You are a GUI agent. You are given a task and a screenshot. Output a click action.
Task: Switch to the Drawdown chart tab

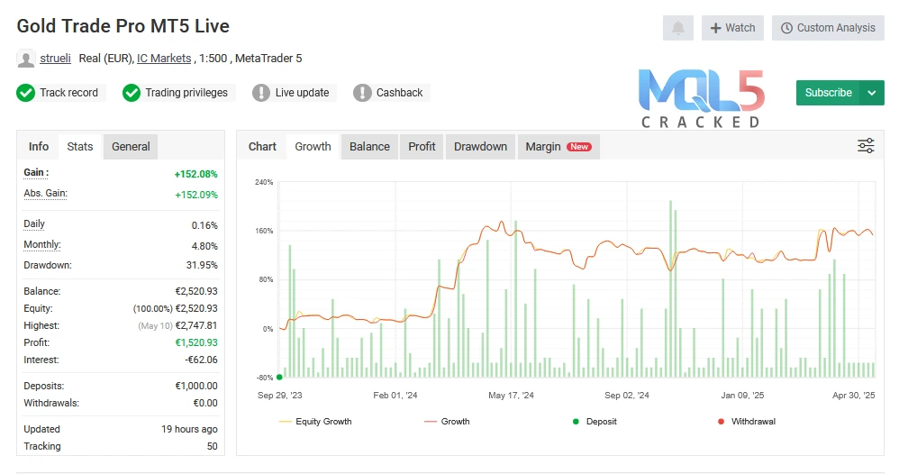pos(480,146)
